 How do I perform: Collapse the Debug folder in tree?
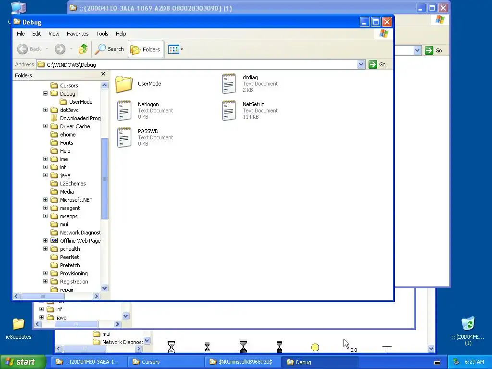click(x=46, y=94)
